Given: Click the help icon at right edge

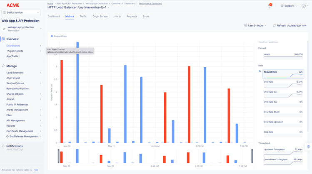Looking at the screenshot, I should tap(309, 147).
